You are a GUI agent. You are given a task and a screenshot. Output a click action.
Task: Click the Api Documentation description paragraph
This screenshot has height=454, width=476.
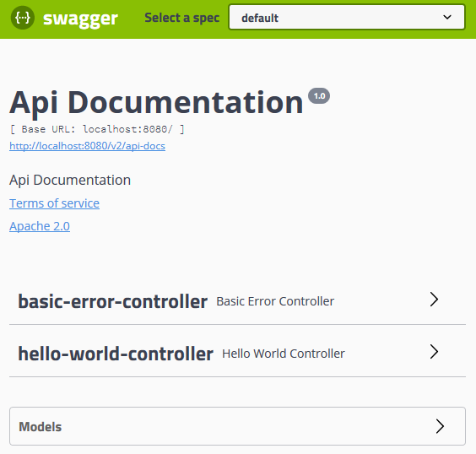point(70,181)
